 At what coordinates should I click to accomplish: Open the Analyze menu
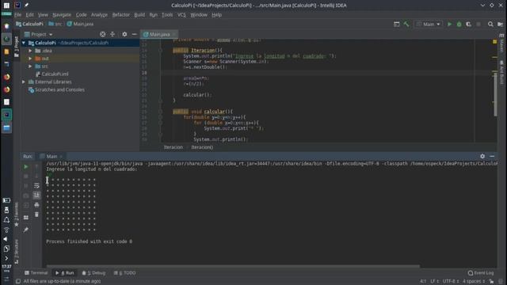pyautogui.click(x=99, y=15)
